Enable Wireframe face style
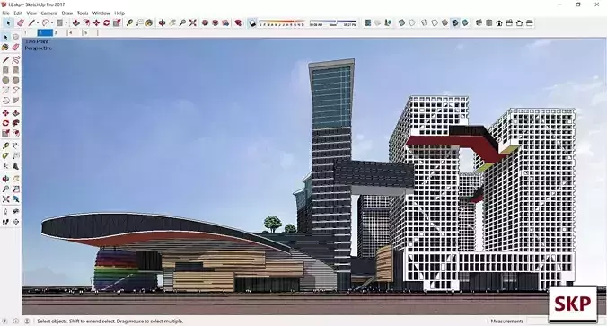The width and height of the screenshot is (607, 326). [425, 22]
